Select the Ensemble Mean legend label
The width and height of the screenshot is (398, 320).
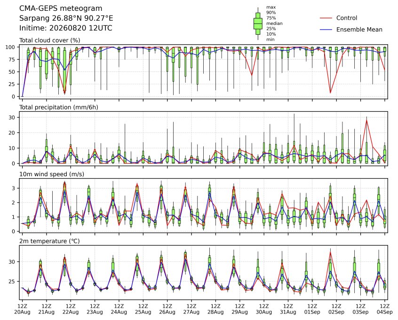pos(359,30)
